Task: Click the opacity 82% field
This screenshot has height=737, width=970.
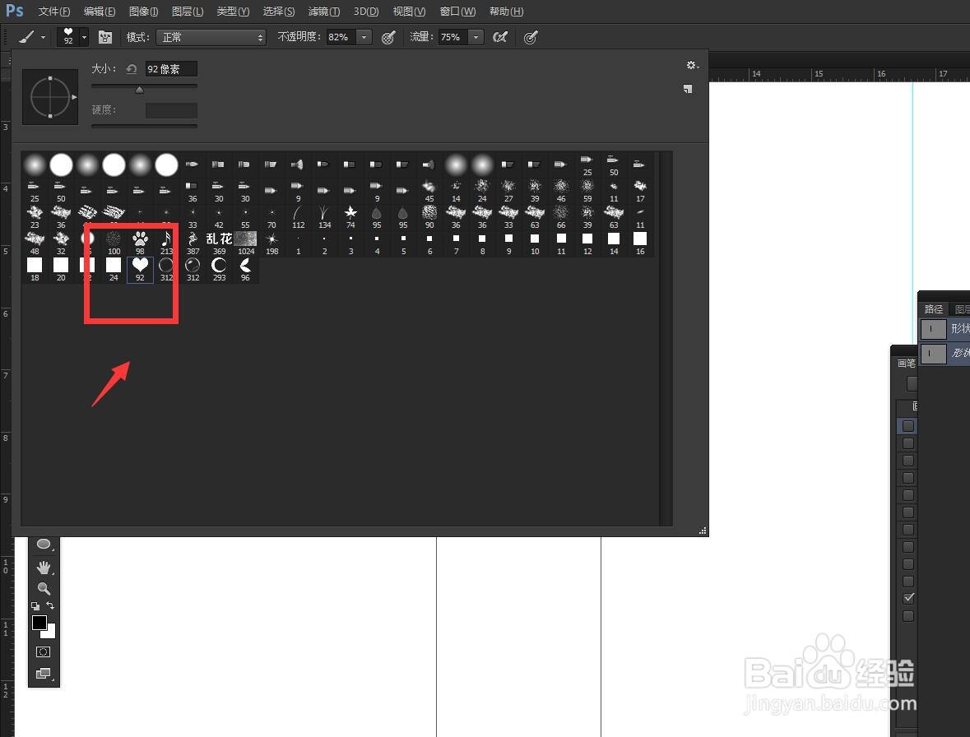Action: tap(341, 37)
